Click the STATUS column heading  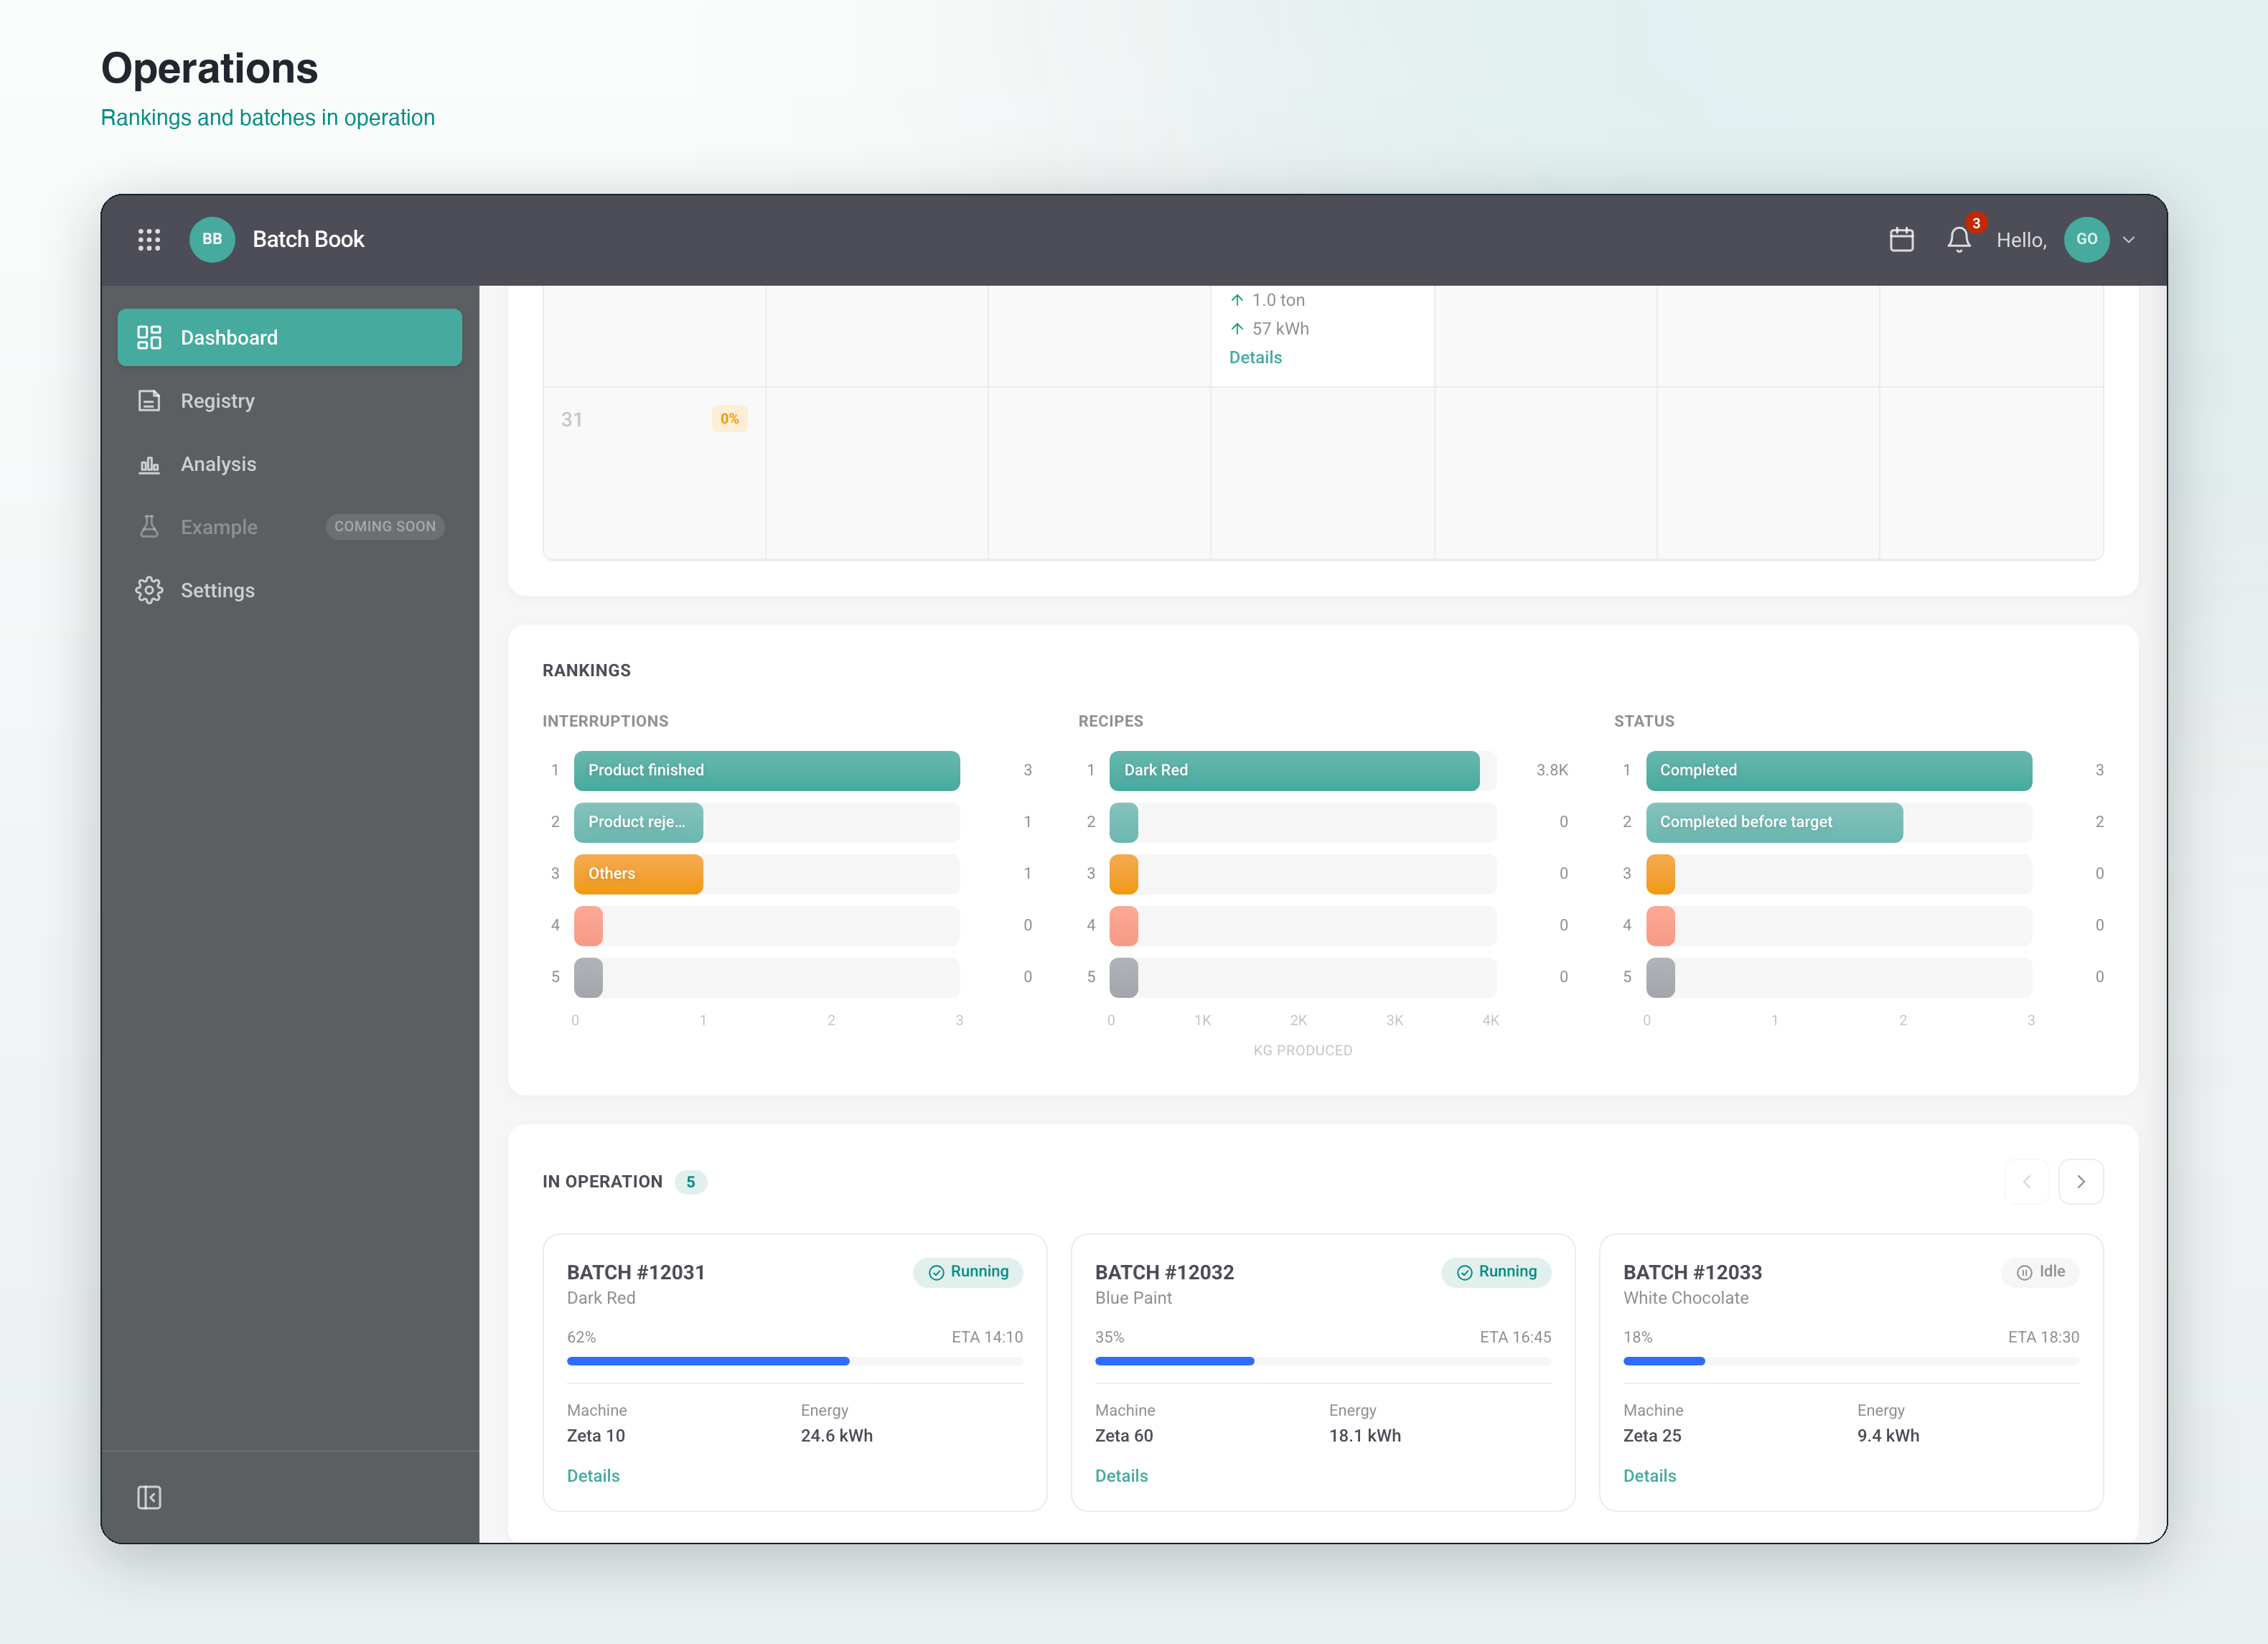coord(1643,721)
